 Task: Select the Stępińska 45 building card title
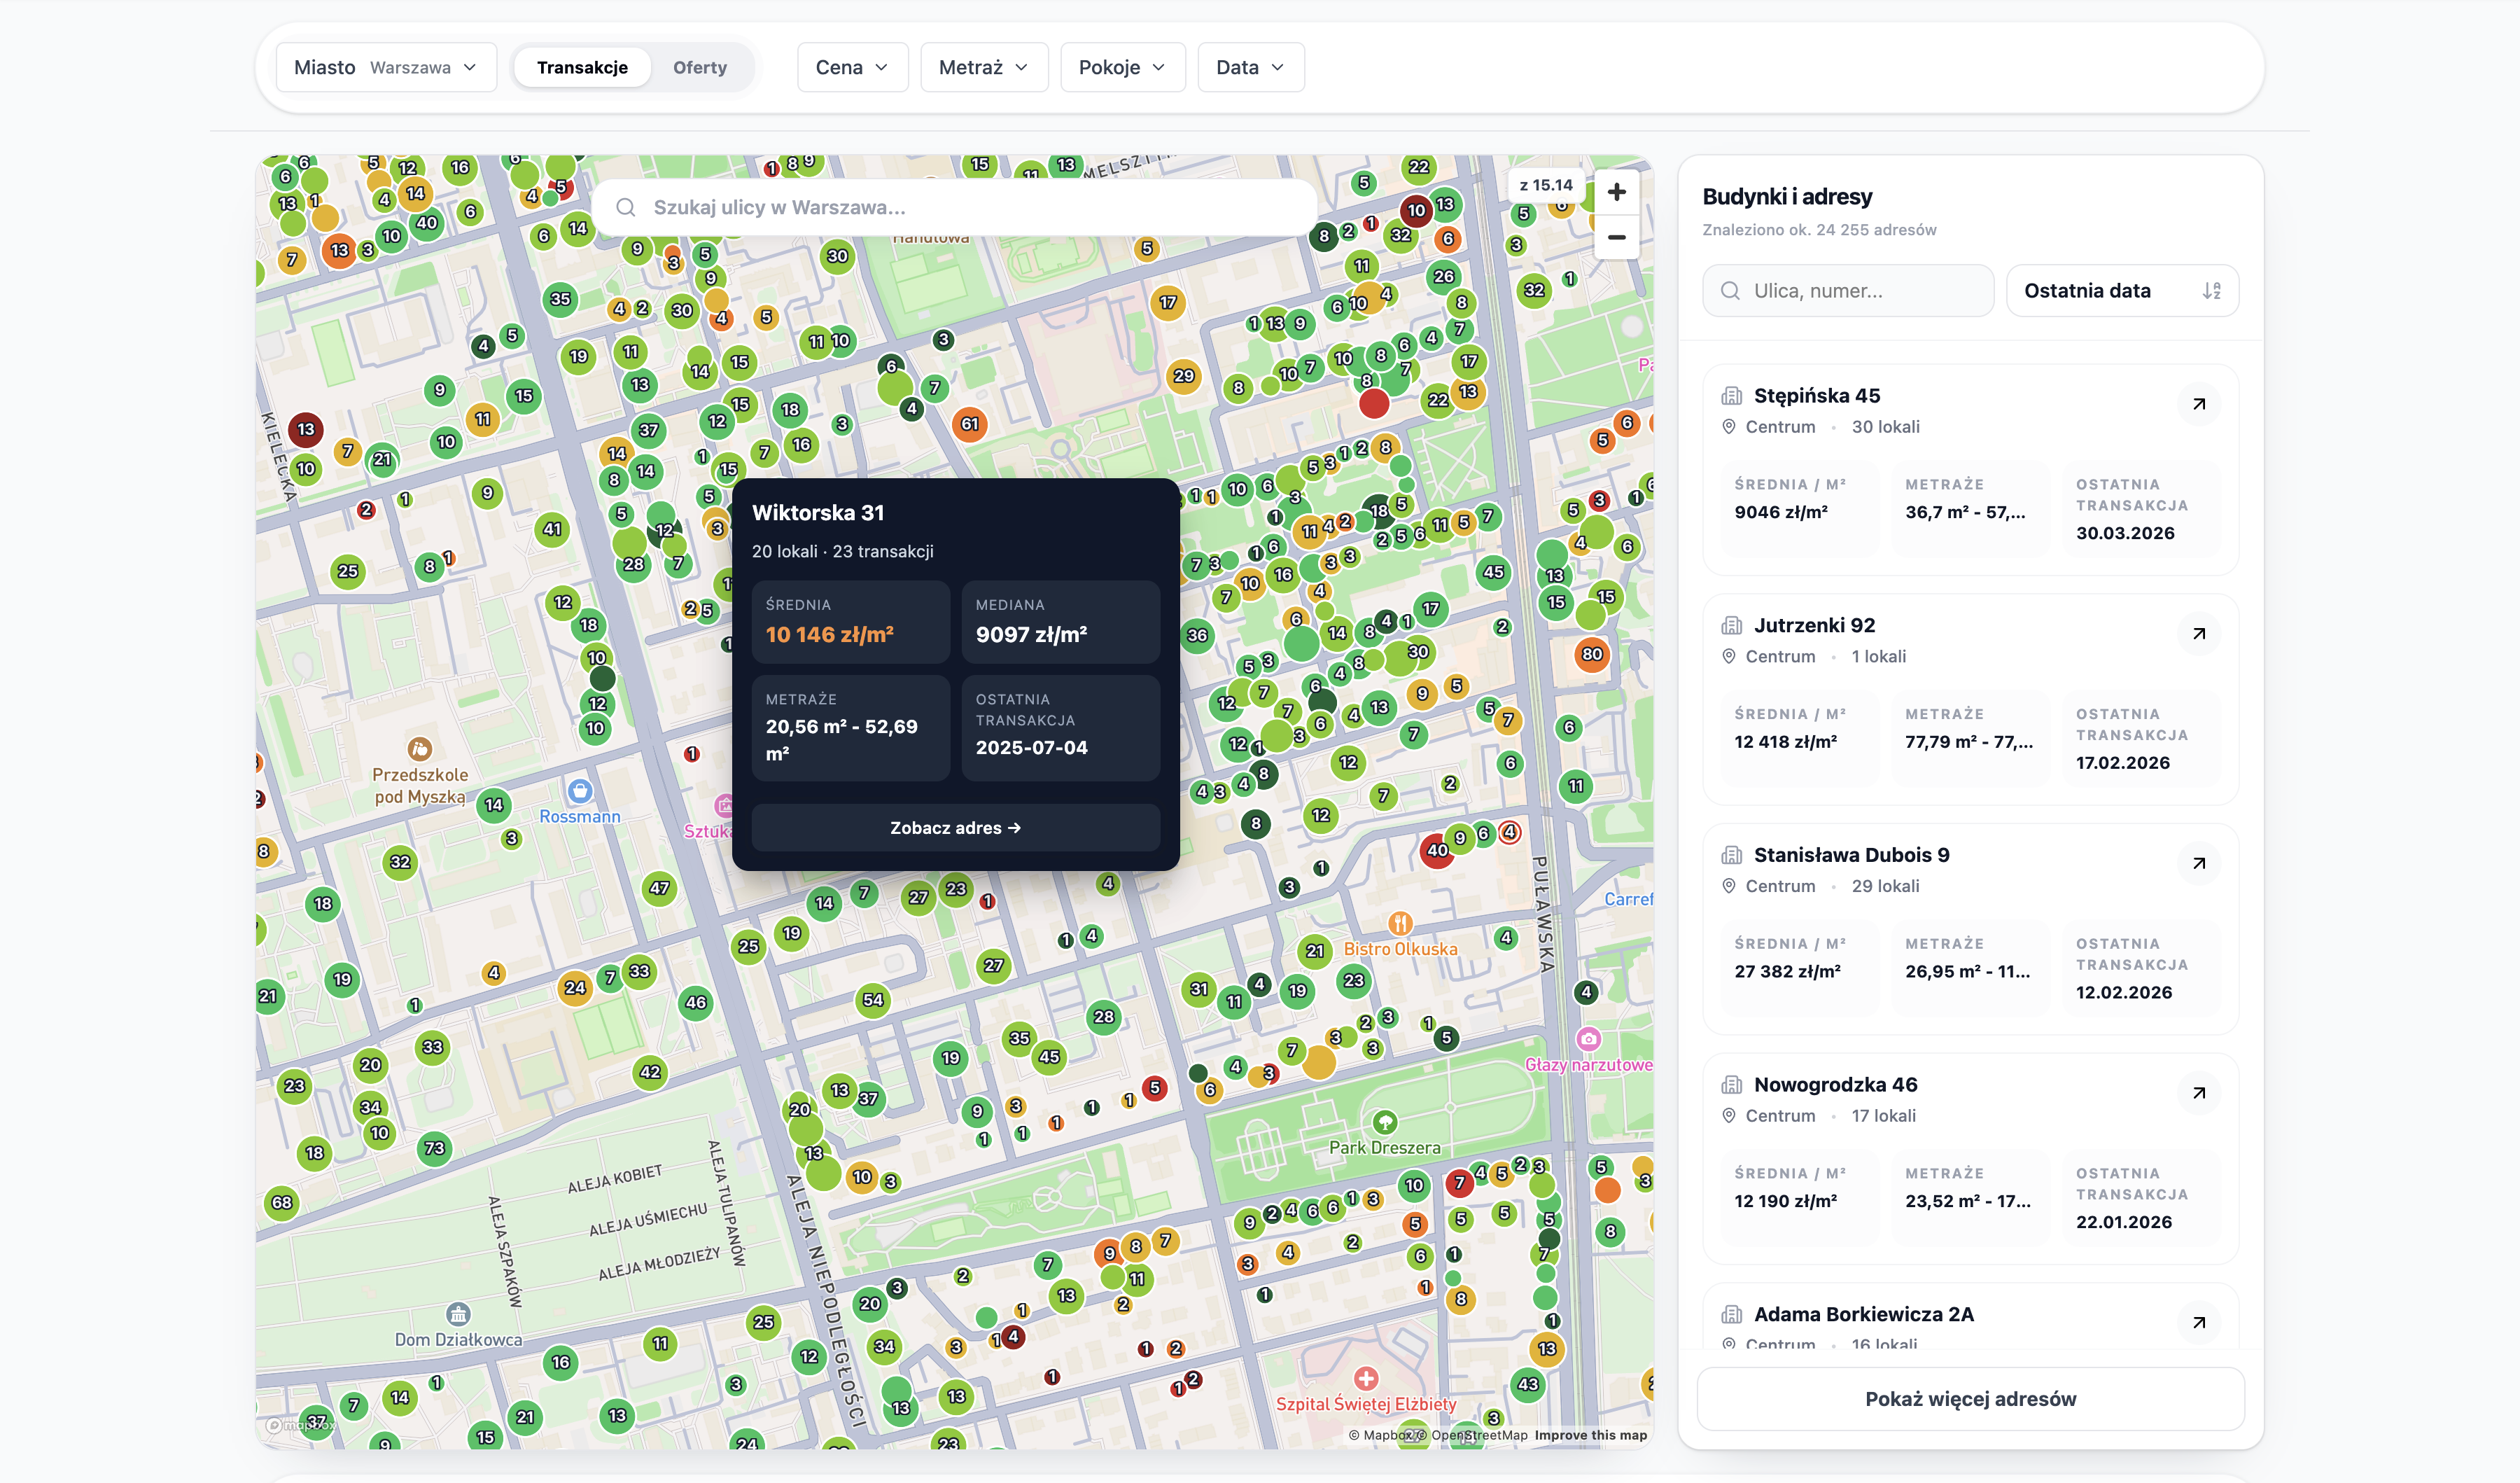[1816, 396]
